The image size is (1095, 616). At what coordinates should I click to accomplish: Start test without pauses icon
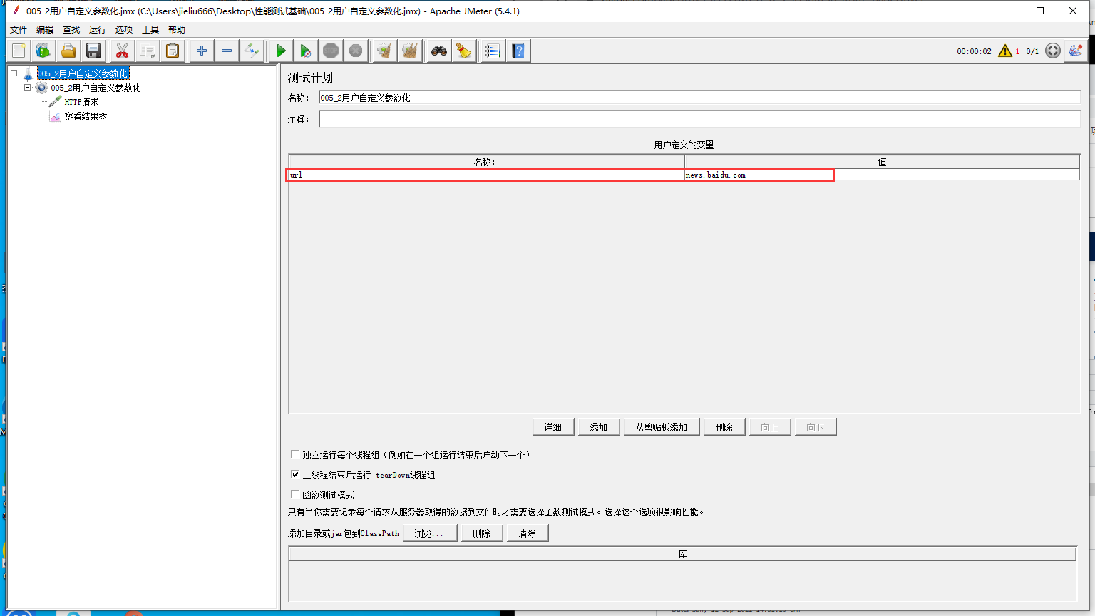click(x=306, y=51)
